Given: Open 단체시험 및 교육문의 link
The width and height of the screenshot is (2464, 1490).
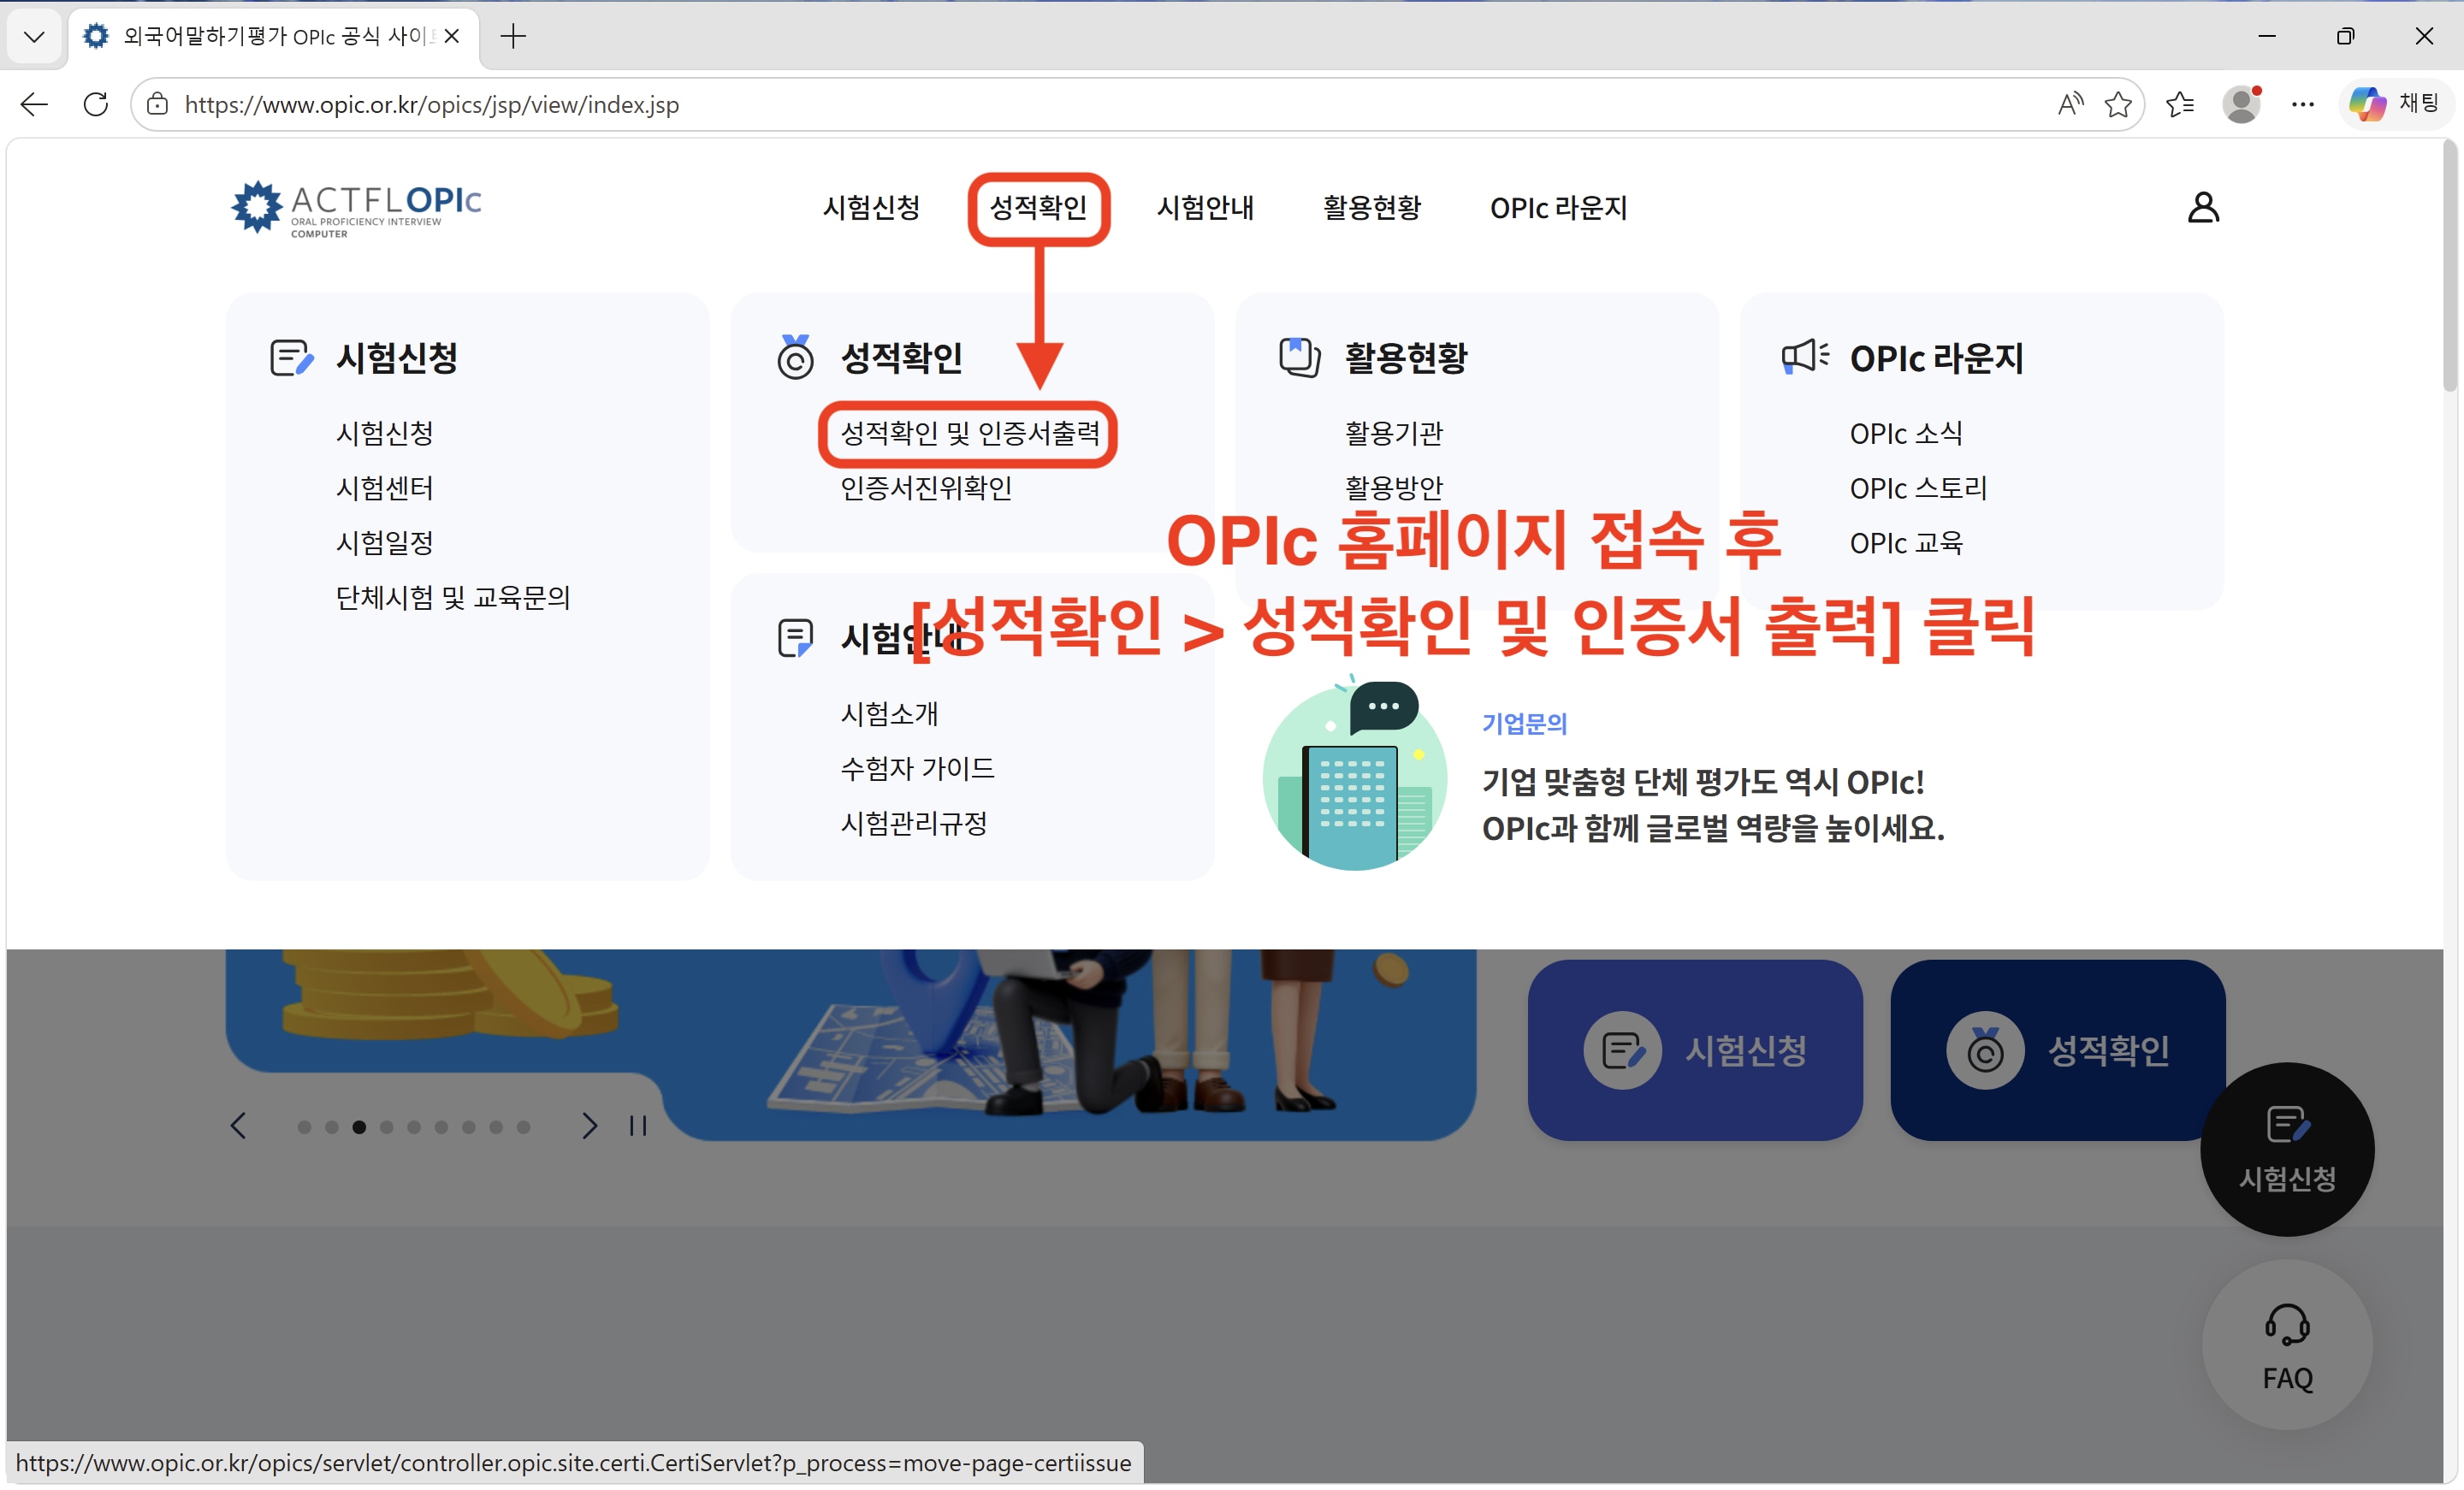Looking at the screenshot, I should click(x=453, y=598).
